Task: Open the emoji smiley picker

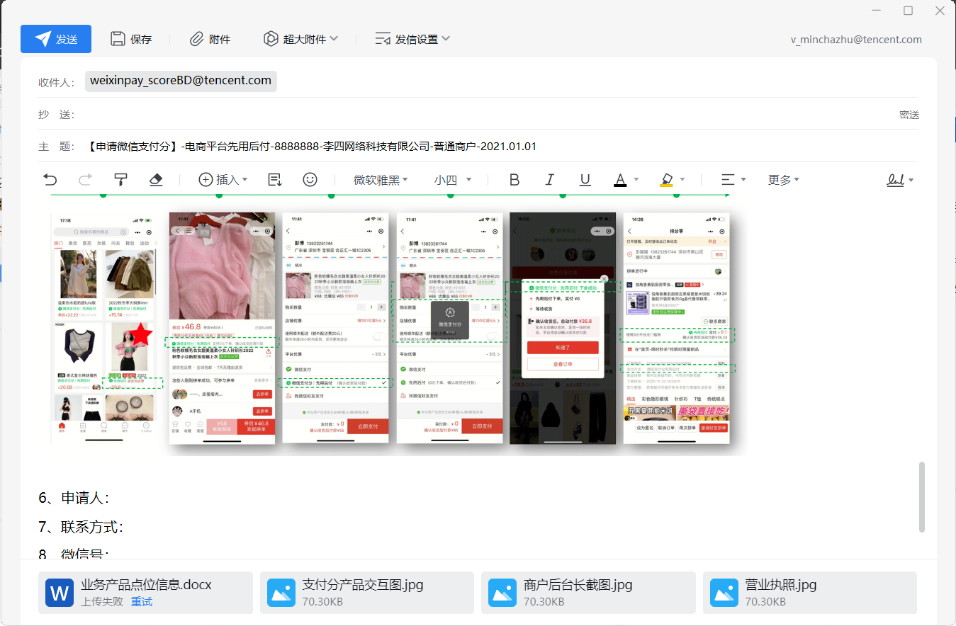Action: (x=310, y=180)
